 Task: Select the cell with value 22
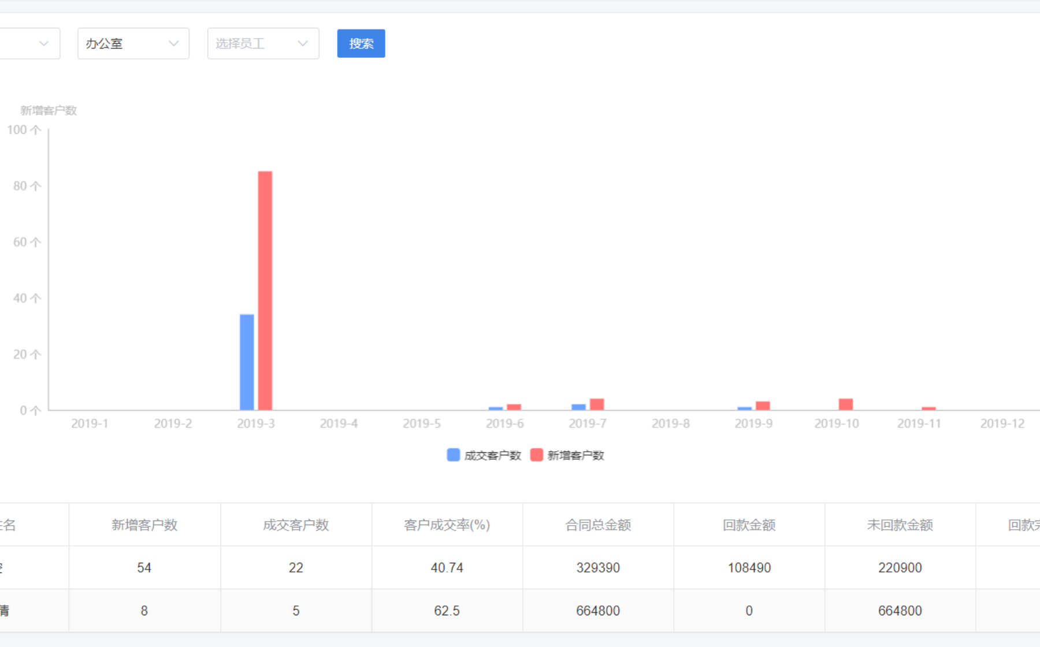[296, 568]
